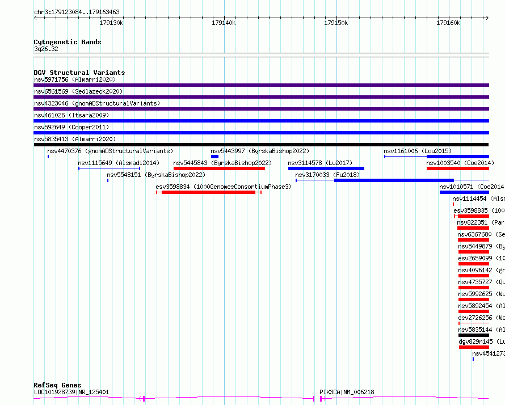Click the nsv1114454 variant label
The image size is (505, 405).
(478, 199)
